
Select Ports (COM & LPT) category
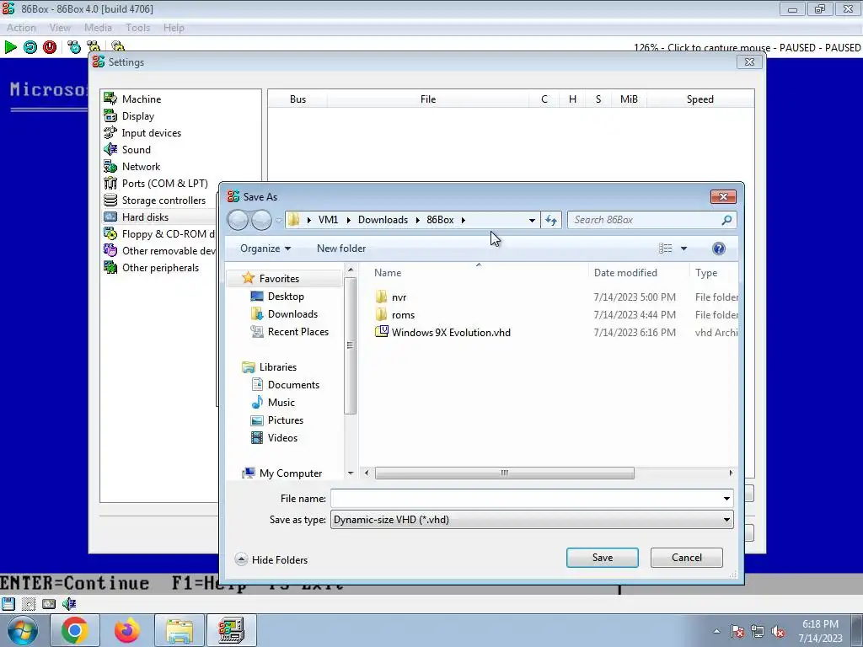point(164,183)
